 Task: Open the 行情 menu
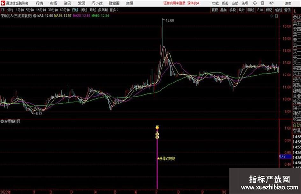click(39, 3)
